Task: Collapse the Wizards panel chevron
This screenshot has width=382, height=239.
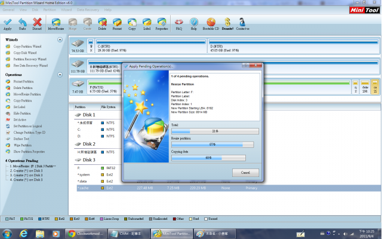Action: click(x=60, y=39)
